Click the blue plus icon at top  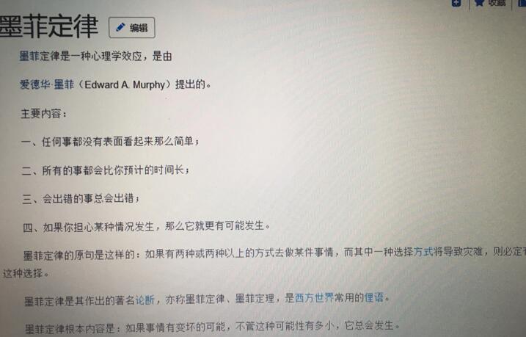456,3
